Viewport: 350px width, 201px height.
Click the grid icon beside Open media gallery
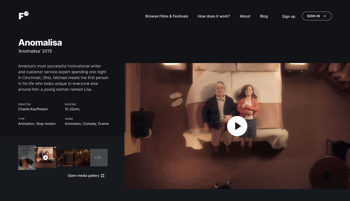[103, 176]
